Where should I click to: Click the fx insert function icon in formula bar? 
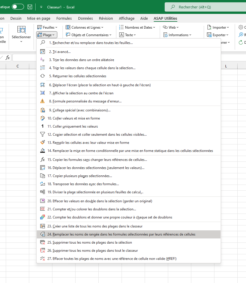(x=8, y=58)
